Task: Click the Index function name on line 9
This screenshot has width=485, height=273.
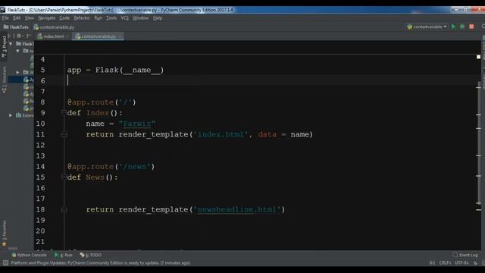Action: 98,113
